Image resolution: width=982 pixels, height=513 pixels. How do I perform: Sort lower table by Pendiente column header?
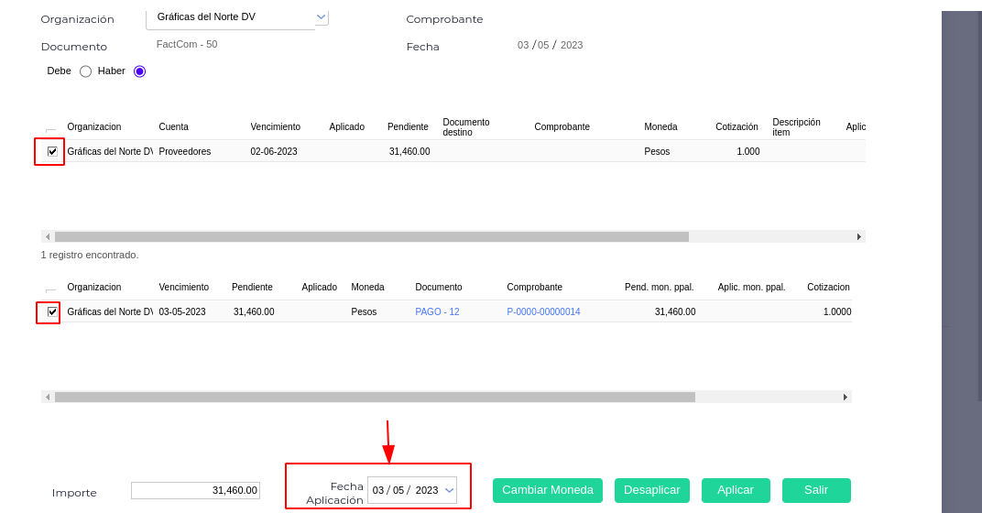(252, 287)
